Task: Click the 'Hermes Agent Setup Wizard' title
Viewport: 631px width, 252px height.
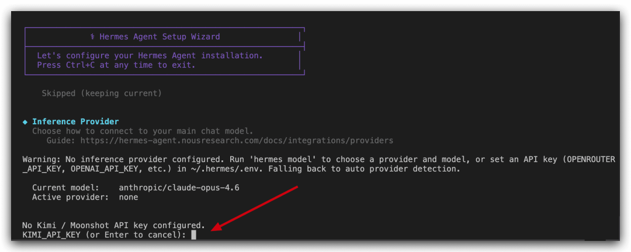Action: 160,37
